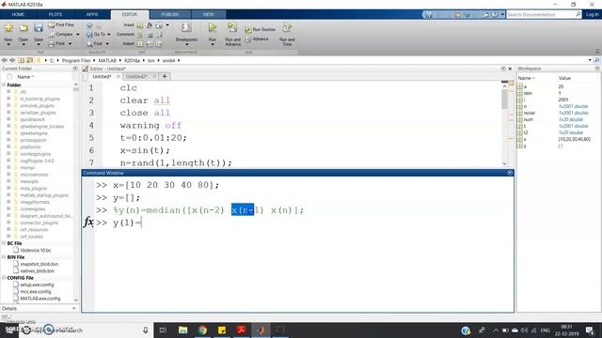Expand the Run dropdown arrow
Viewport: 602px width, 338px height.
pyautogui.click(x=213, y=44)
